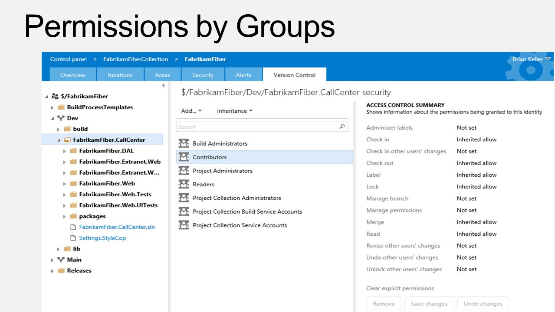The height and width of the screenshot is (312, 555).
Task: Change the Read permission value
Action: click(476, 234)
